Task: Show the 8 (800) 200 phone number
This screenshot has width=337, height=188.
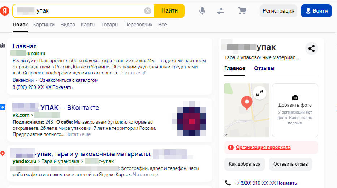Action: click(x=43, y=87)
